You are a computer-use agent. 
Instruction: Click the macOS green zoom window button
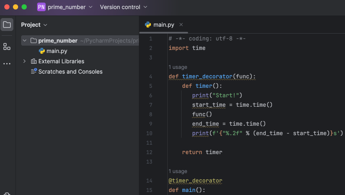pyautogui.click(x=24, y=7)
